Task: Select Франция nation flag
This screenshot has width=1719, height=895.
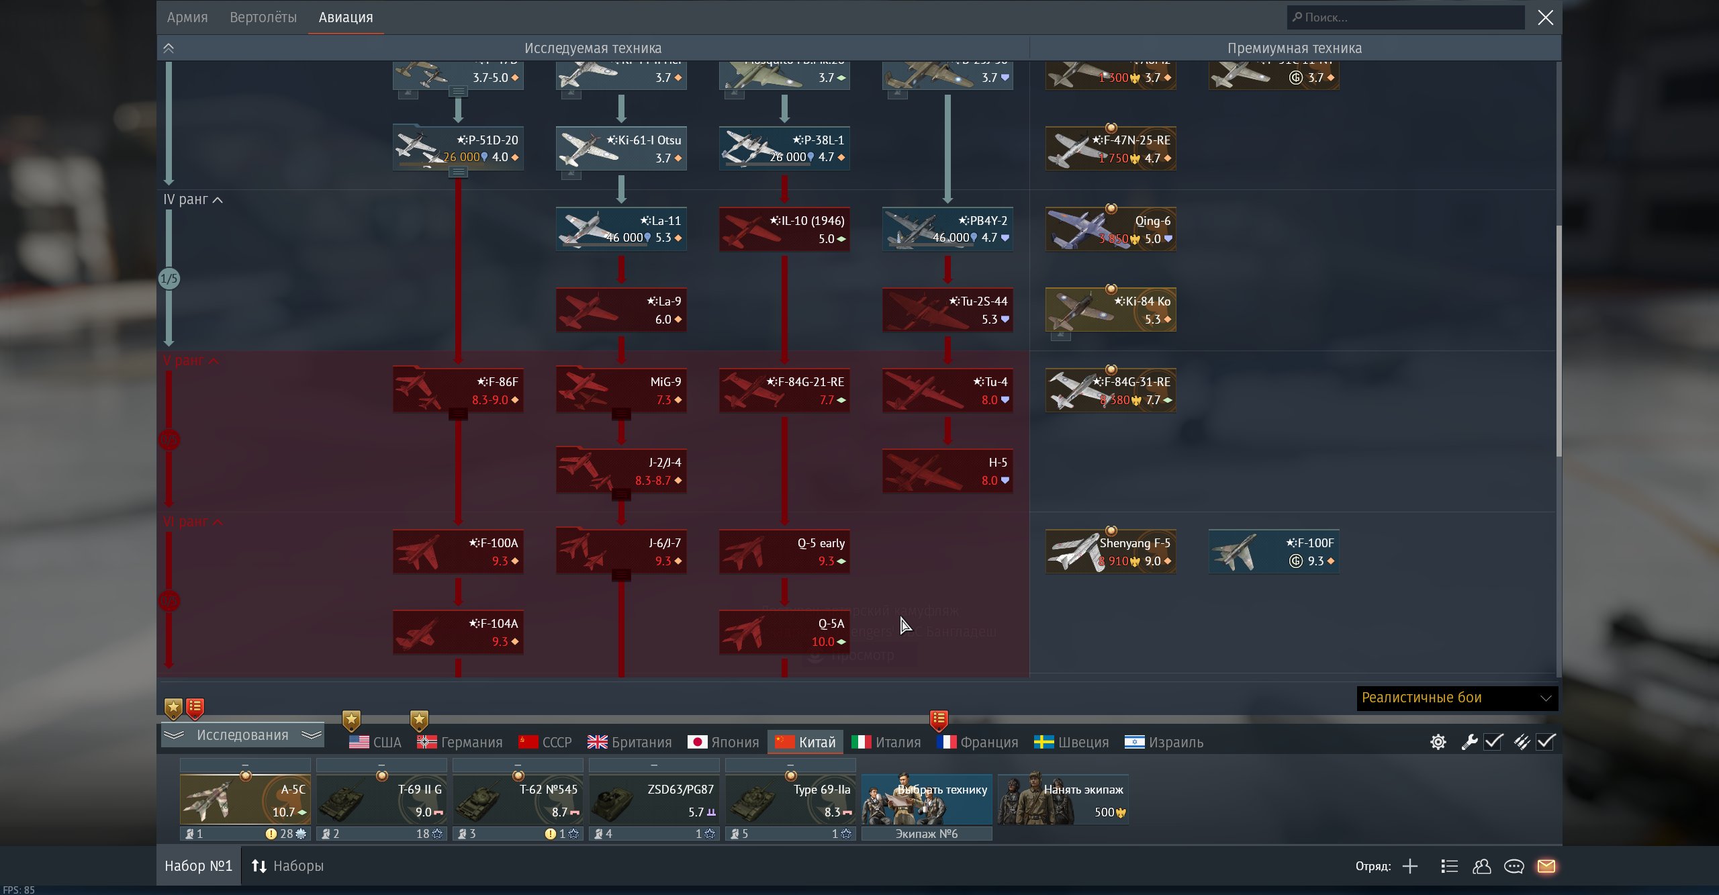Action: [978, 742]
